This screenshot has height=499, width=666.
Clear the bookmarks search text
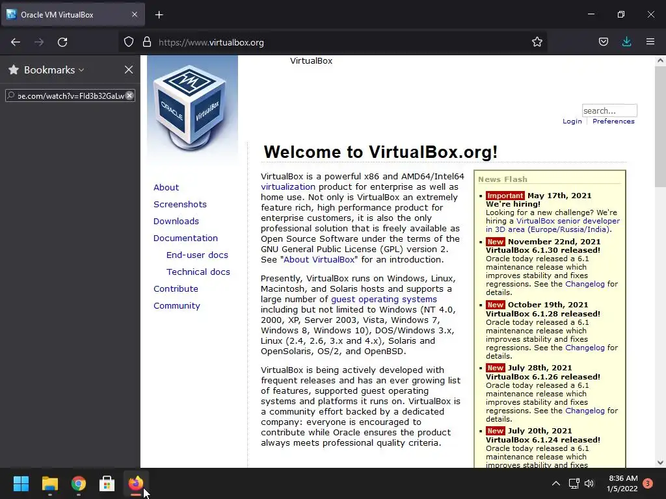[129, 96]
